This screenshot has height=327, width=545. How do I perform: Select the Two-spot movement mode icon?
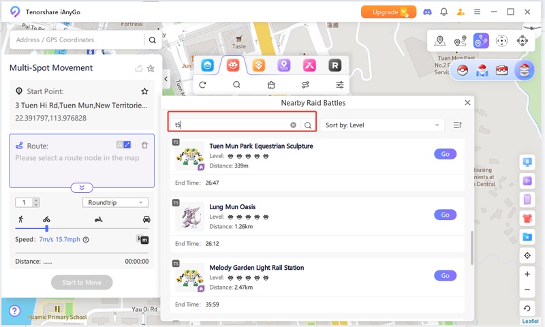[461, 41]
